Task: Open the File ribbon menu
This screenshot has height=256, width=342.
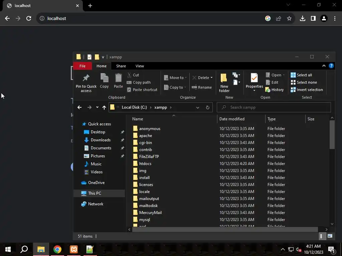Action: pos(82,66)
